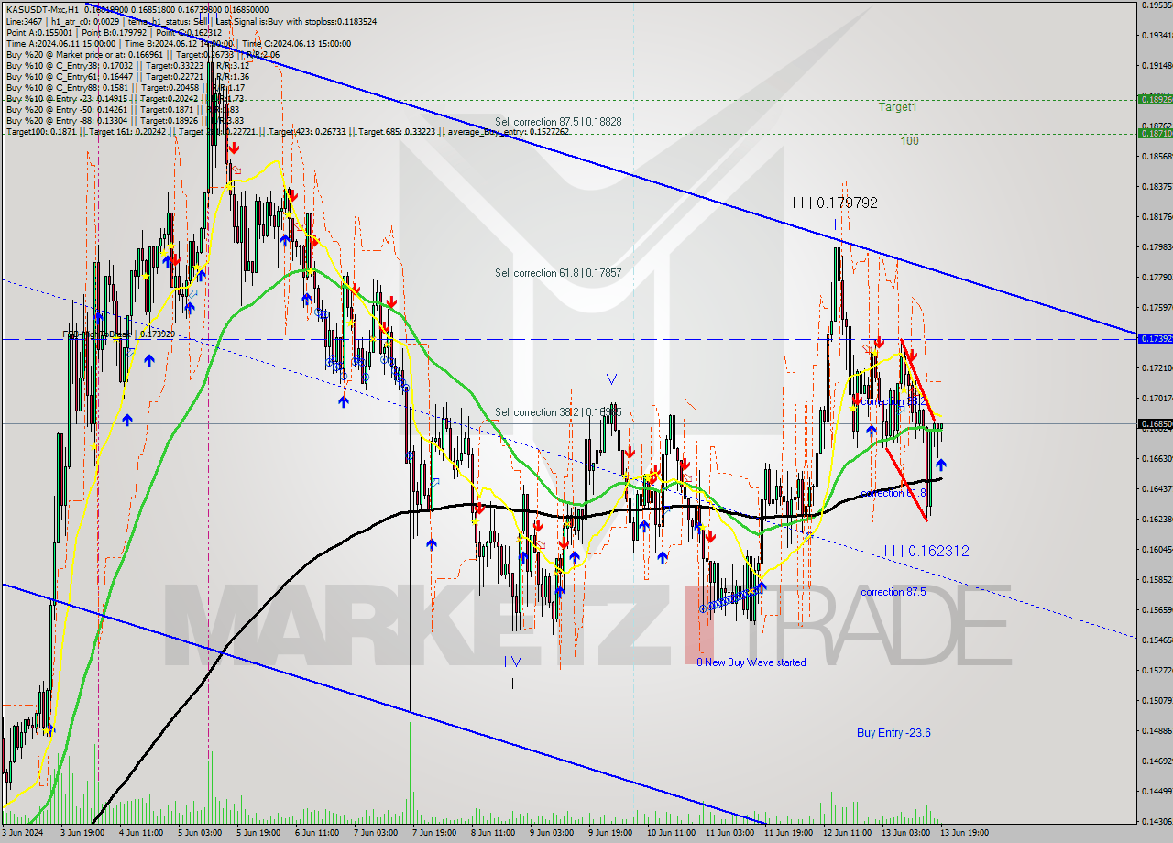The height and width of the screenshot is (843, 1173).
Task: Click the '4 Jun 11:00' time axis label
Action: [x=139, y=833]
